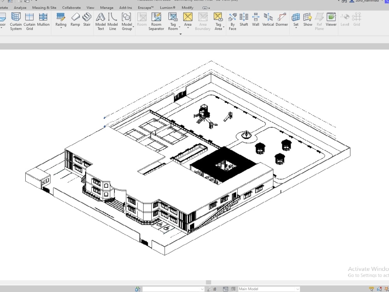Screen dimensions: 389x292
Task: Toggle the selection setting icon at bottom right
Action: pos(386,289)
